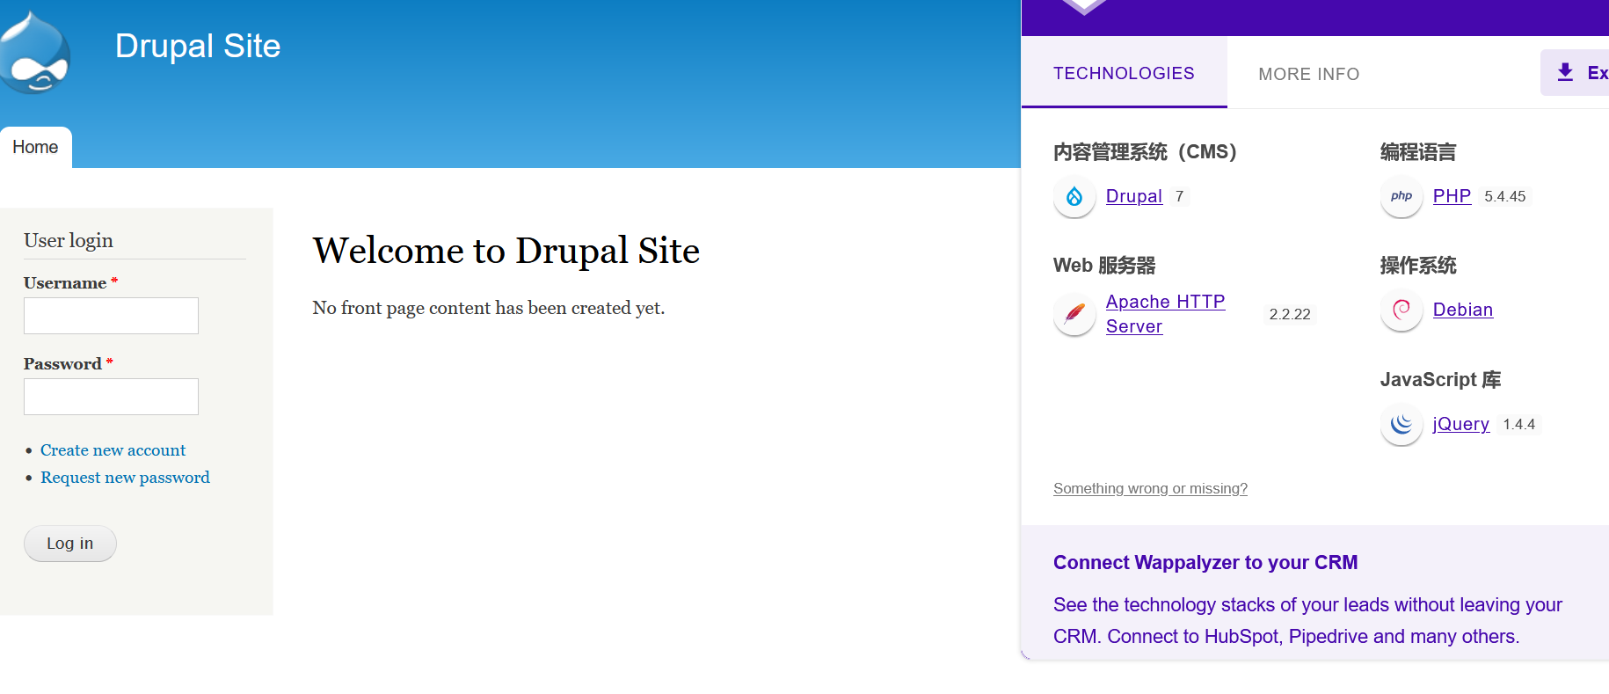This screenshot has height=694, width=1609.
Task: Click the Drupal CMS icon in Wappalyzer
Action: 1074,196
